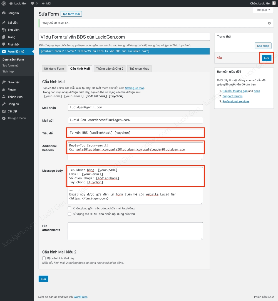Open Bài viết posts menu

click(13, 22)
